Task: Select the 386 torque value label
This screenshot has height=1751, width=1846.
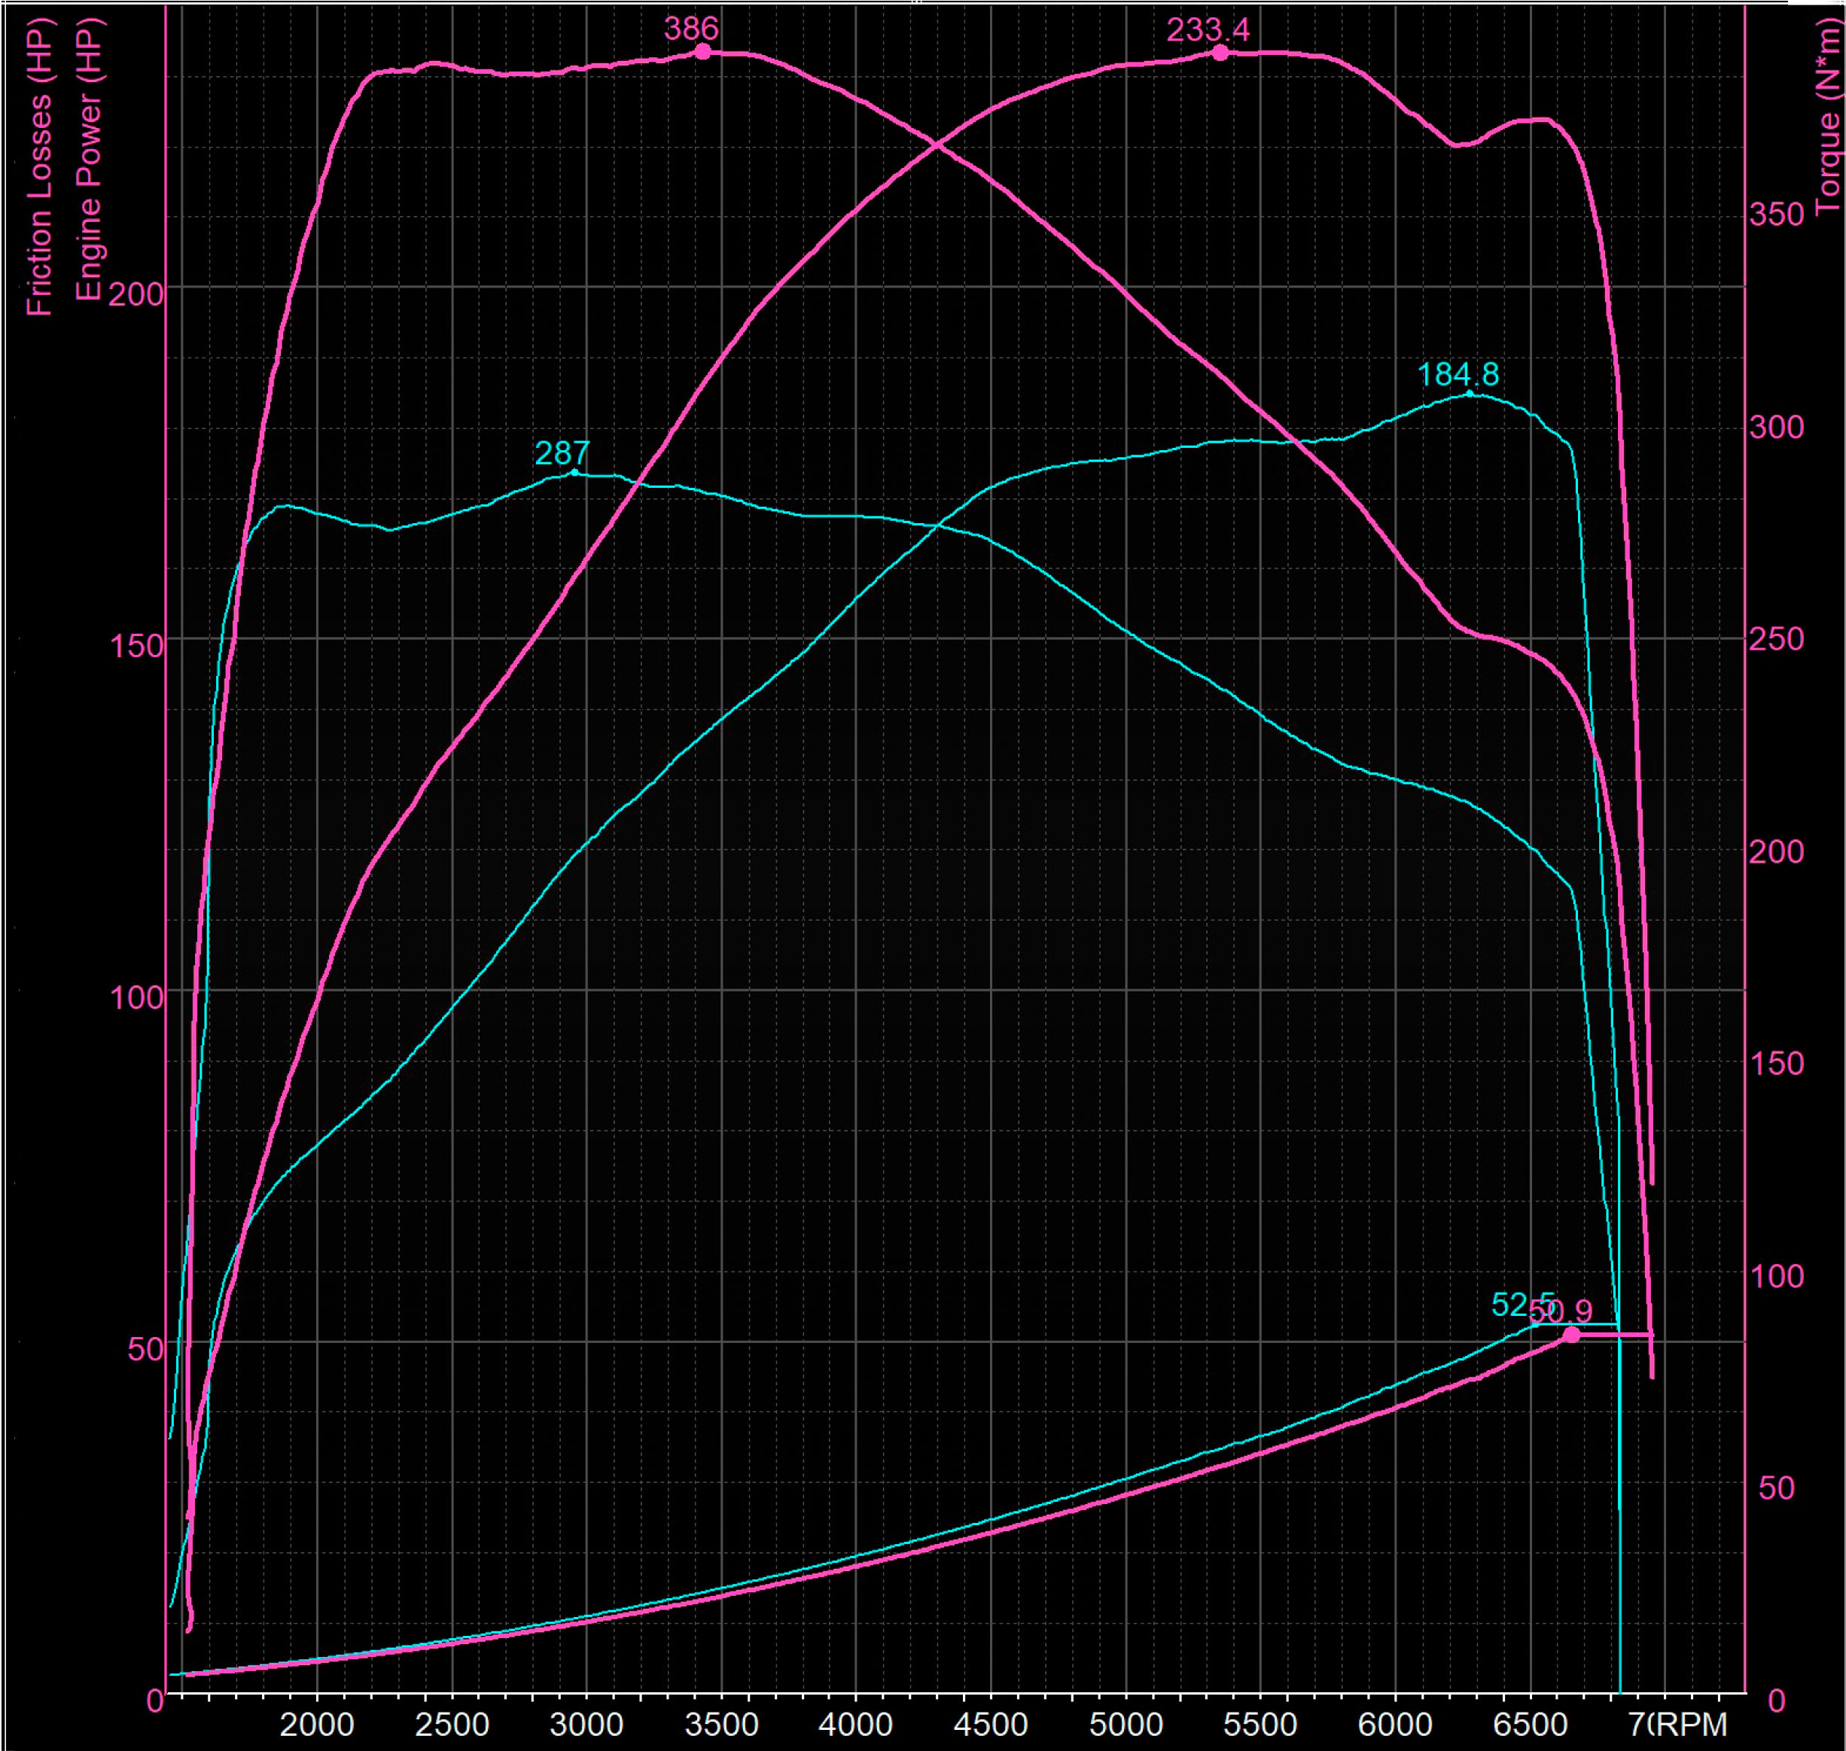Action: [690, 29]
